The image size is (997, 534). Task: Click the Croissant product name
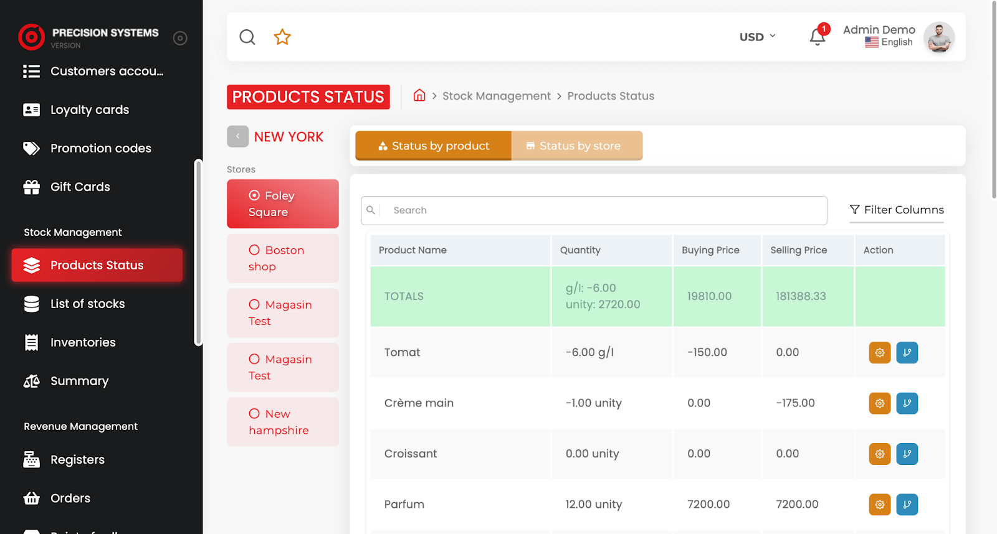tap(411, 454)
